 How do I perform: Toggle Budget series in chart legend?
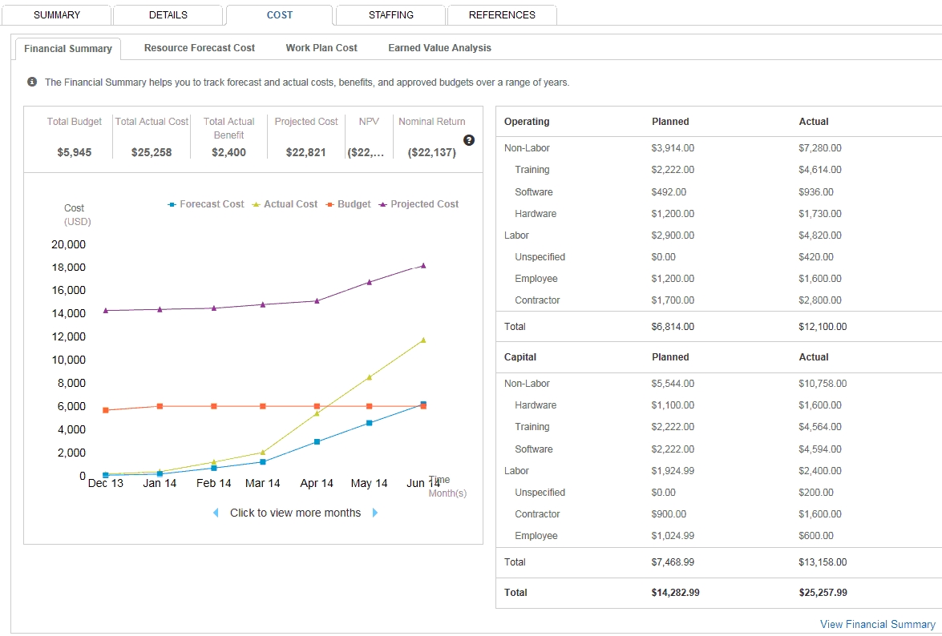pyautogui.click(x=348, y=204)
